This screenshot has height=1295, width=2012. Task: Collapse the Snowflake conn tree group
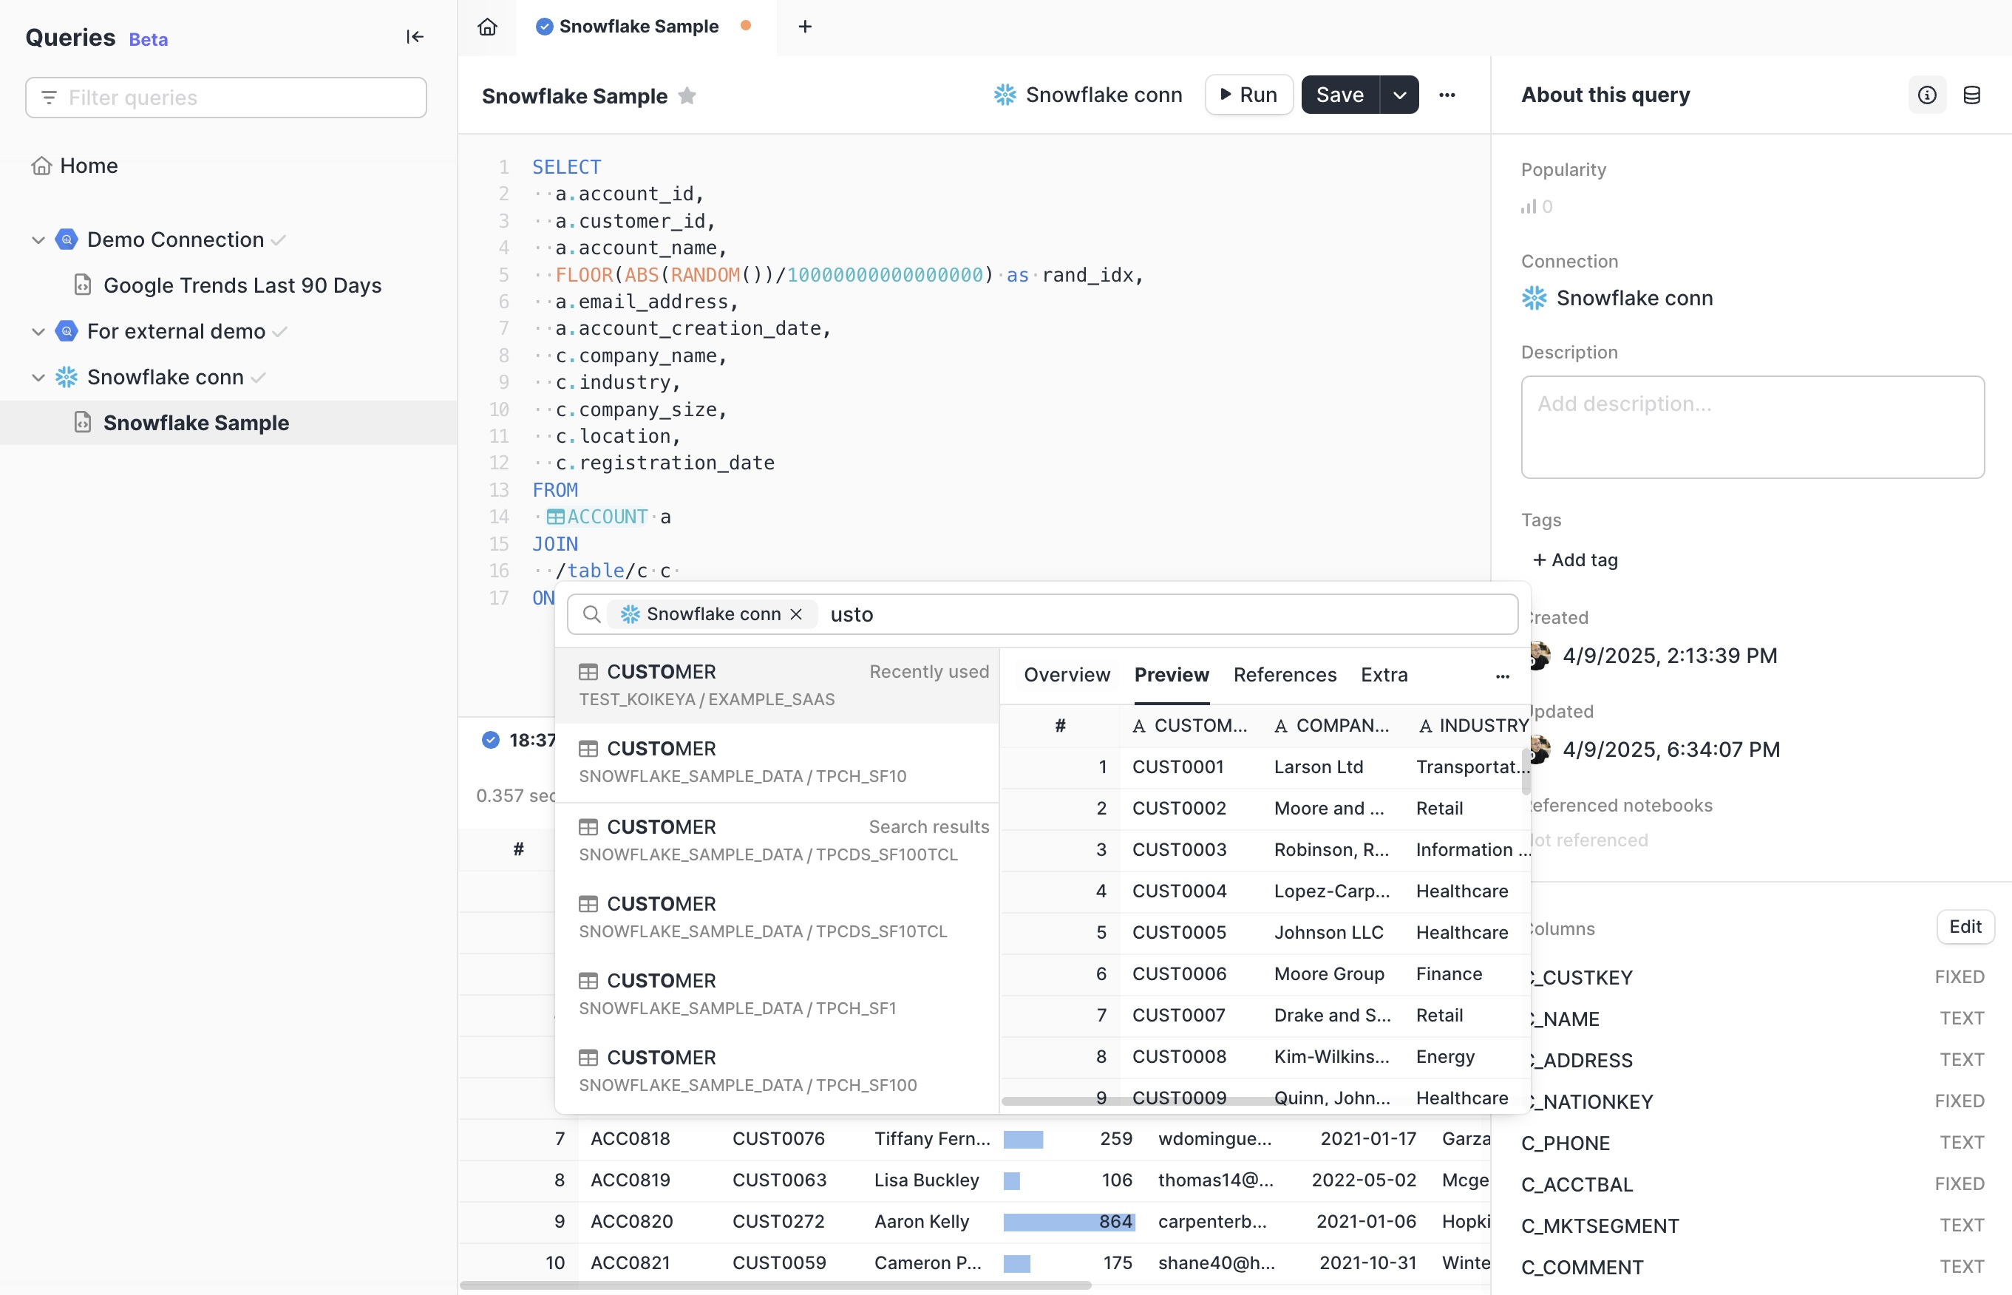(x=38, y=378)
